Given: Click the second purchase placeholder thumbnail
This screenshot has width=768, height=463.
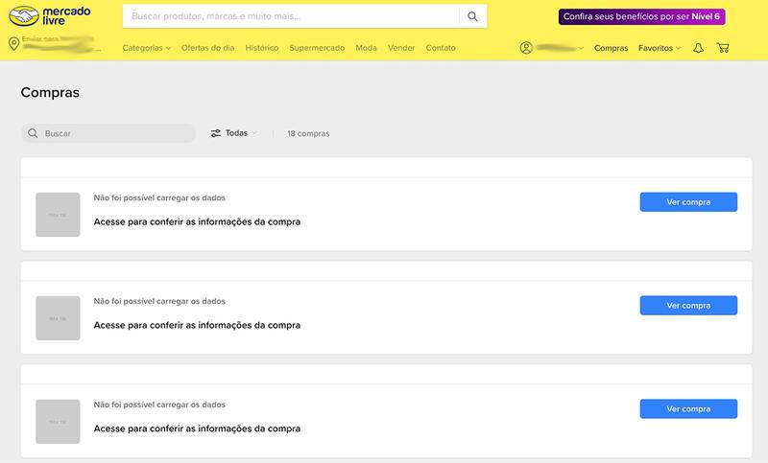Looking at the screenshot, I should coord(58,318).
